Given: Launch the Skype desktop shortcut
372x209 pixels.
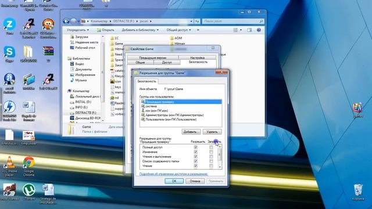Looking at the screenshot, I should coord(9,54).
